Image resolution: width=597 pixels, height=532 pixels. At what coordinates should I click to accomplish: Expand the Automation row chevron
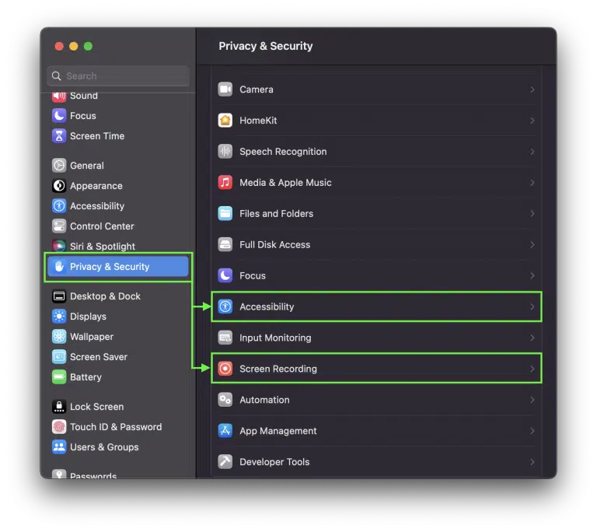pos(532,400)
